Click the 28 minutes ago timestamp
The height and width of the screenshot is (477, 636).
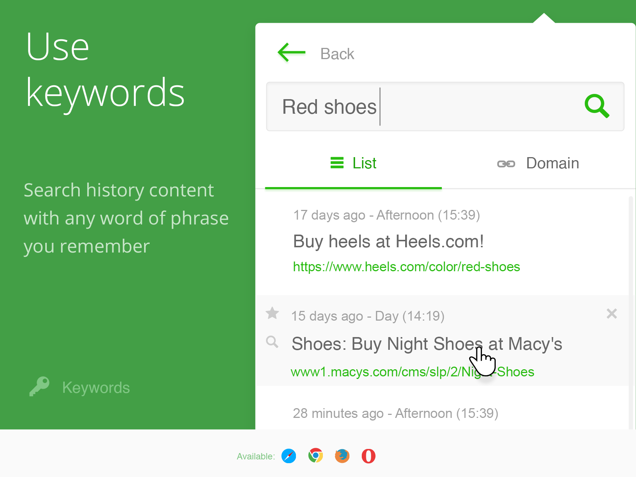tap(395, 413)
